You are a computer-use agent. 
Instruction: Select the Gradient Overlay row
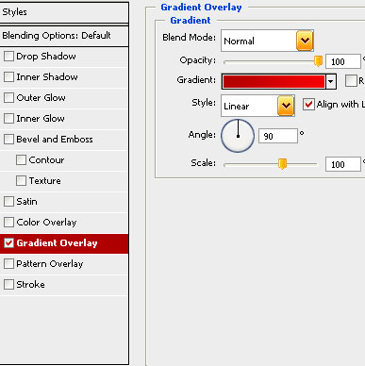64,243
